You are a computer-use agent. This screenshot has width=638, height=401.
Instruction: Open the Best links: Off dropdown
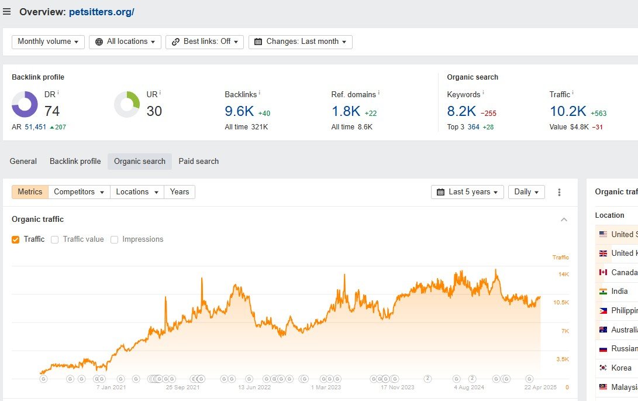[205, 42]
